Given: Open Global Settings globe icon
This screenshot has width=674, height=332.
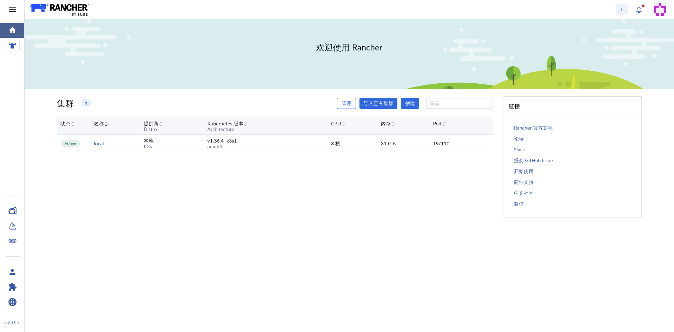Looking at the screenshot, I should (x=12, y=302).
